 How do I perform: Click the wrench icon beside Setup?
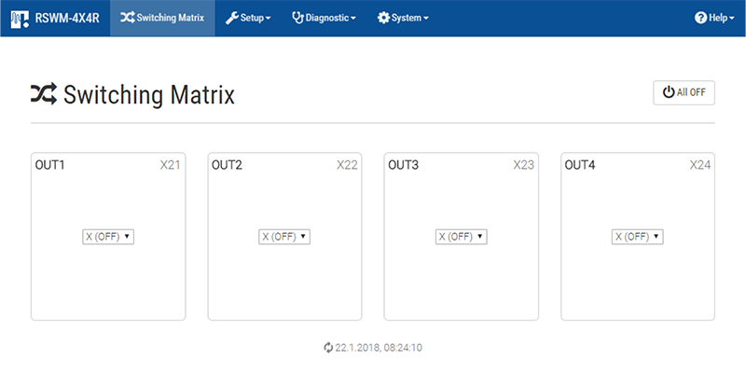tap(231, 18)
